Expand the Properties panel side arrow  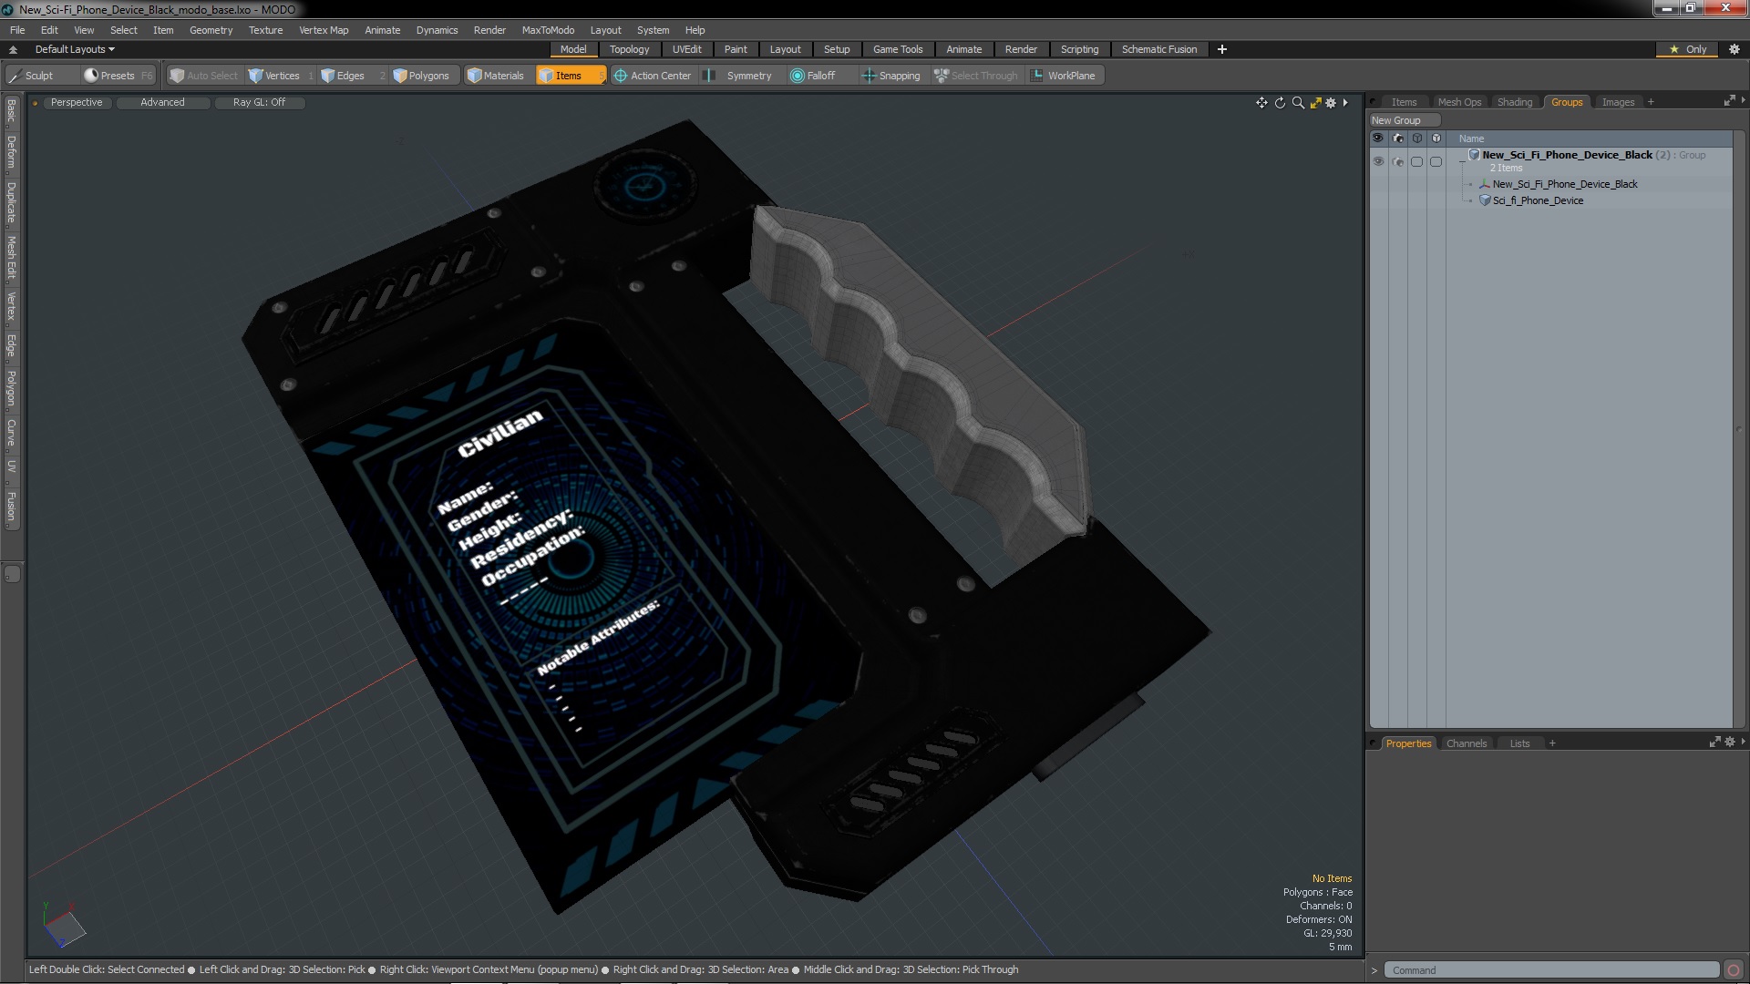pyautogui.click(x=1743, y=742)
